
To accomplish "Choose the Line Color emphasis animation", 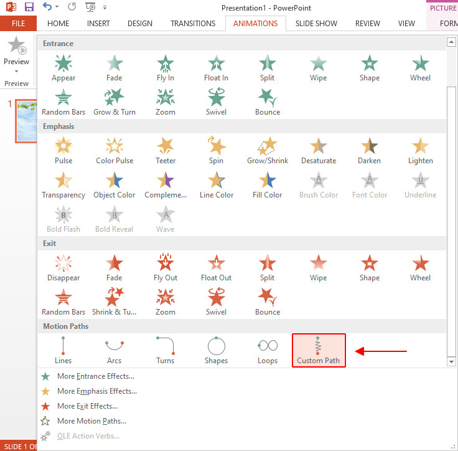I will [x=216, y=185].
